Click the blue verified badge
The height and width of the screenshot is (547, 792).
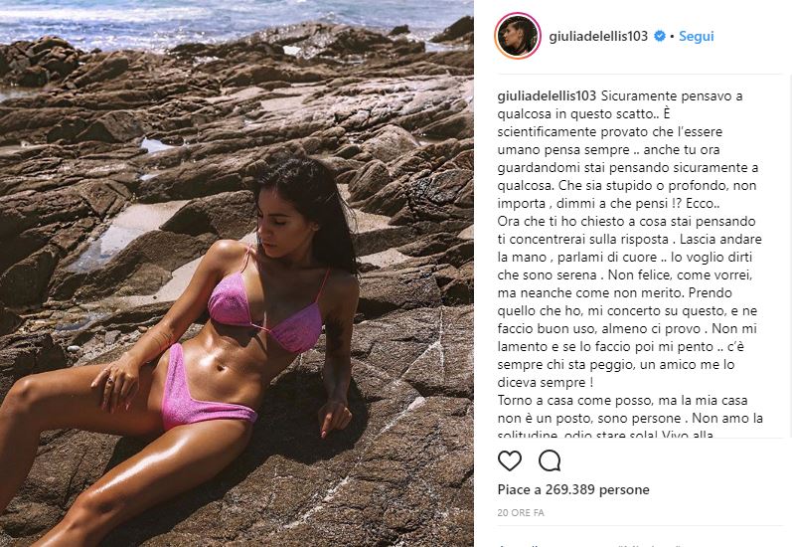click(660, 37)
